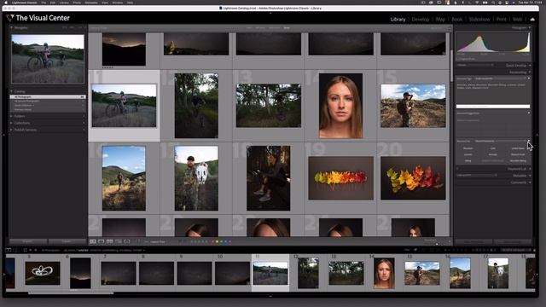This screenshot has height=307, width=546.
Task: Add a new collection using the Collections plus icon
Action: [x=84, y=123]
